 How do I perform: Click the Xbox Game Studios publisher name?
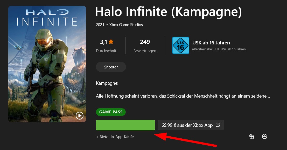pyautogui.click(x=126, y=25)
